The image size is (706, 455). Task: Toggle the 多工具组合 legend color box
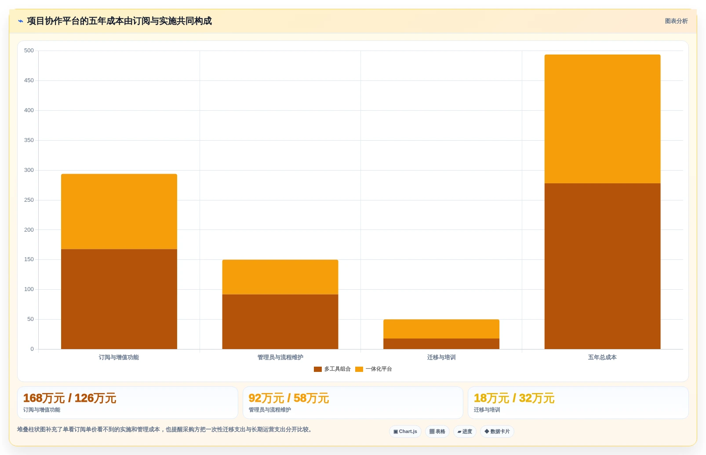click(x=318, y=369)
